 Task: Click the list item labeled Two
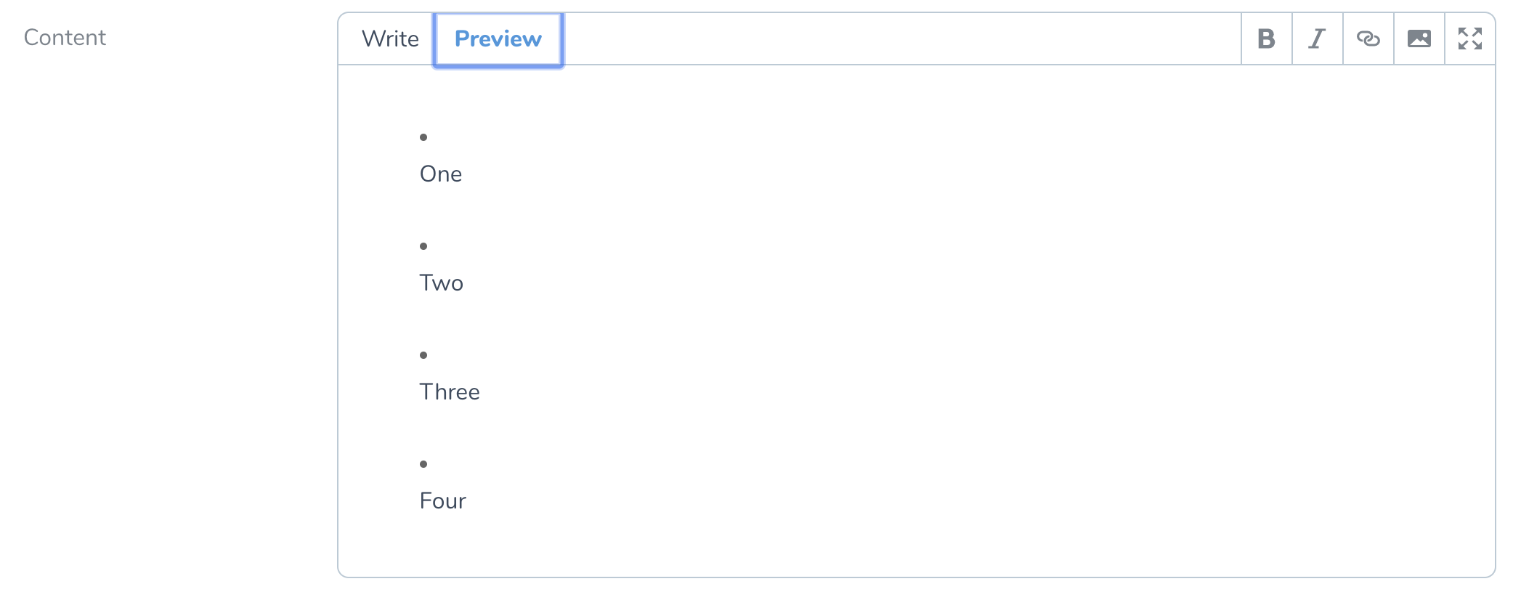point(441,283)
